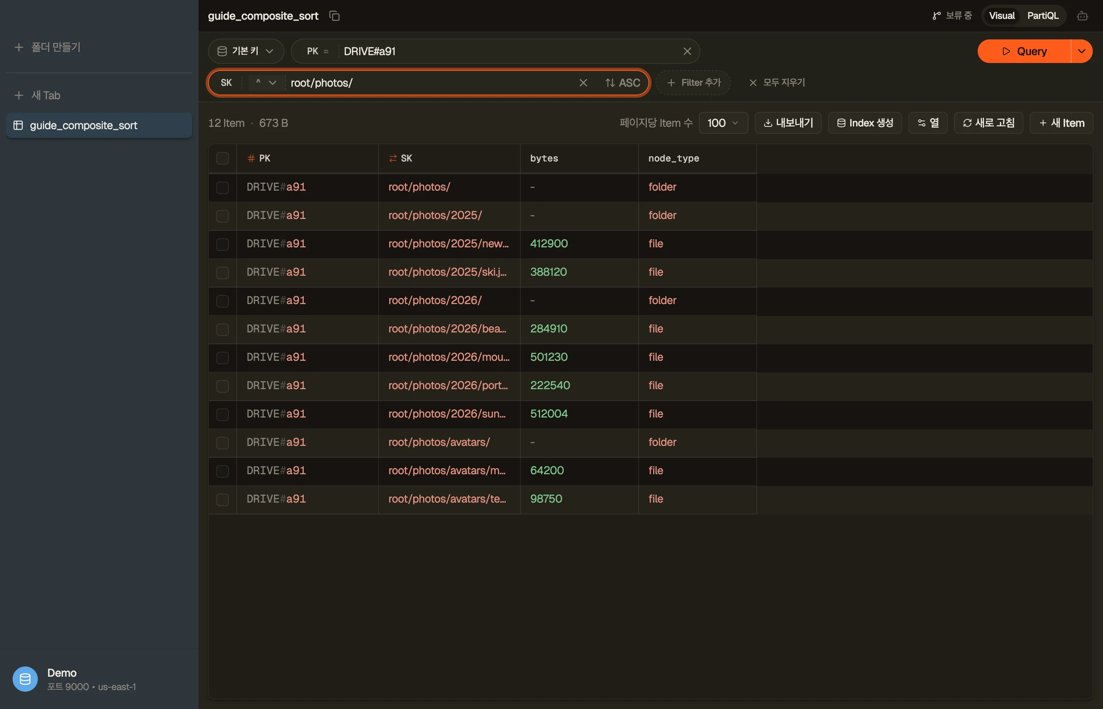Check row with bytes 512004

click(222, 414)
